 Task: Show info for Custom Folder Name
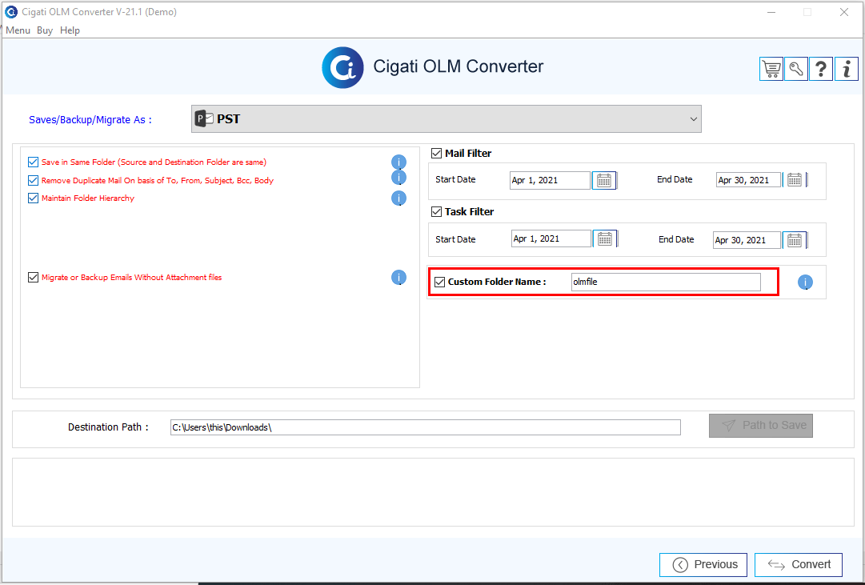pos(806,282)
